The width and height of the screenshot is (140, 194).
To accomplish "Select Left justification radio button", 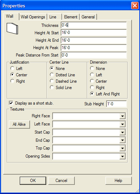I will click(12, 68).
